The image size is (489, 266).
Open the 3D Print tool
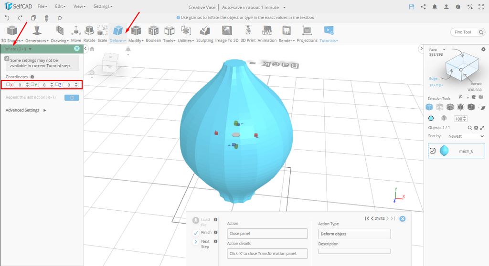pos(248,34)
